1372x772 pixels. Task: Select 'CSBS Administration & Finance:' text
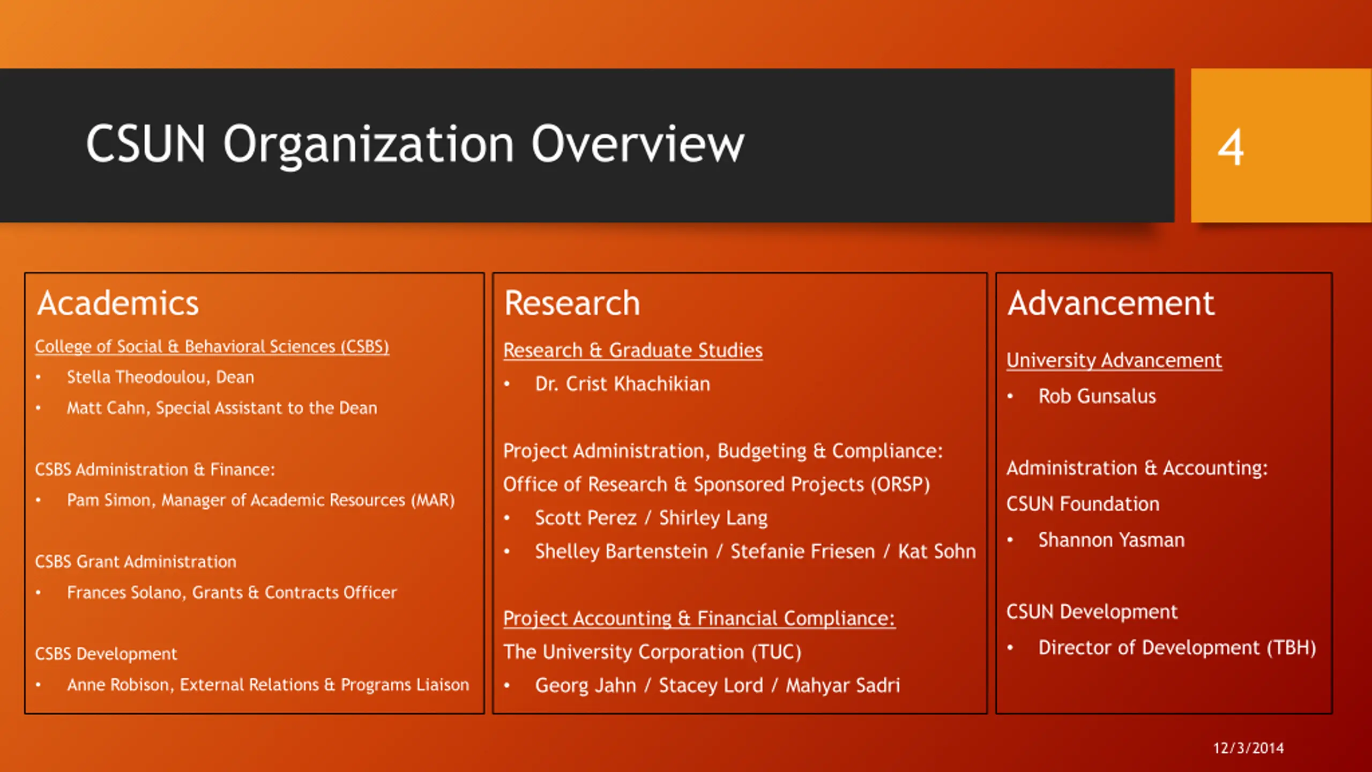[x=155, y=470]
